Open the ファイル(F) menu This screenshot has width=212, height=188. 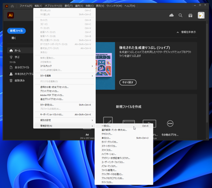[26, 6]
